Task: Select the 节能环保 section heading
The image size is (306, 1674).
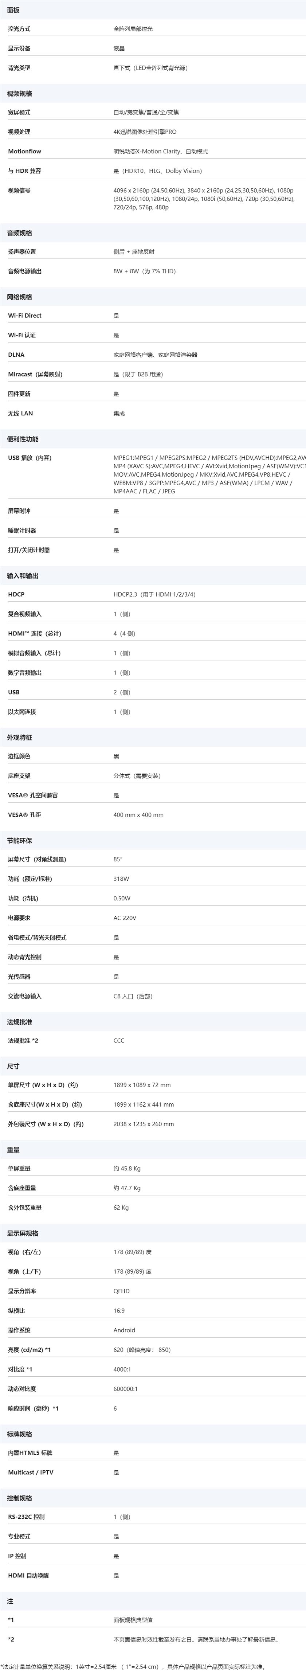Action: point(20,841)
